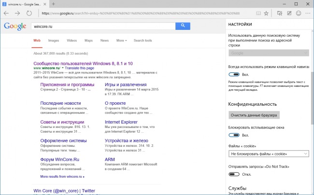Open the cookie blocking dropdown
Screen dimensions: 314x195
tap(269, 154)
